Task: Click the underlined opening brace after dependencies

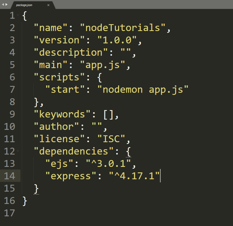Action: pyautogui.click(x=128, y=152)
